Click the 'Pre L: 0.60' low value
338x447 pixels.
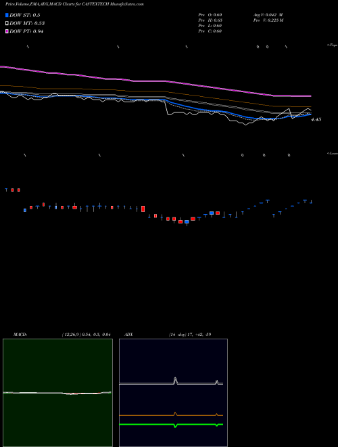pos(210,26)
